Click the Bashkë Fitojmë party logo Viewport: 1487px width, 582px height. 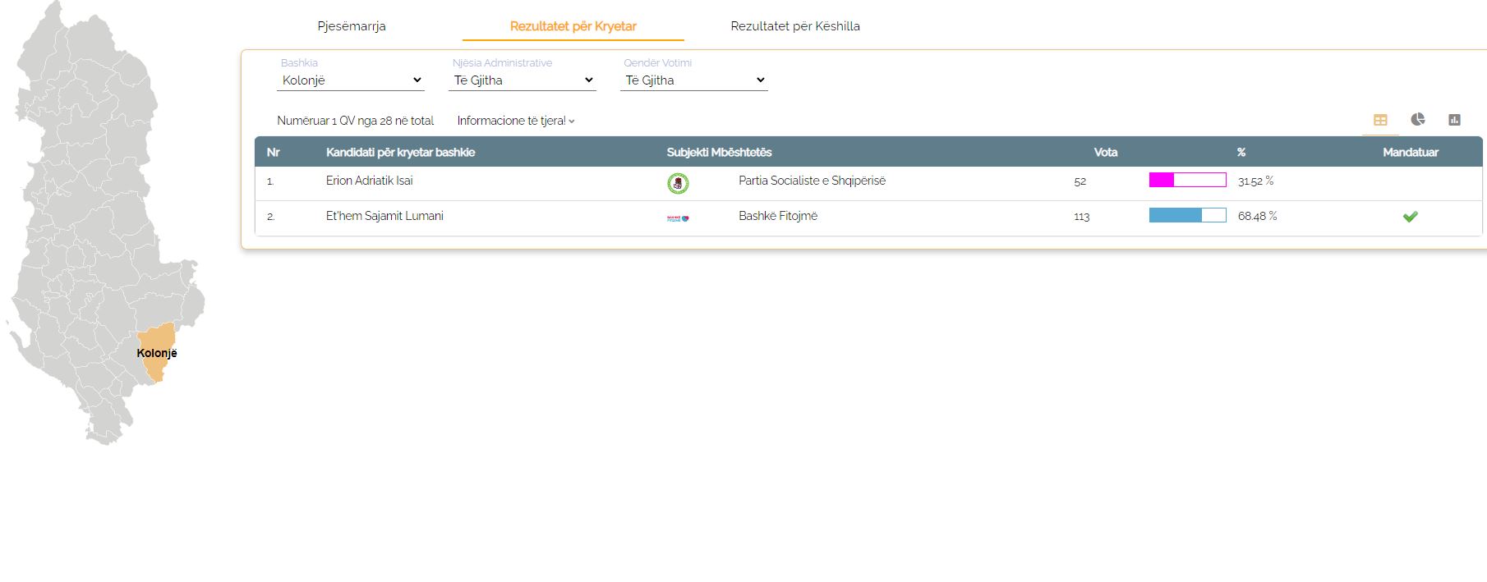678,218
